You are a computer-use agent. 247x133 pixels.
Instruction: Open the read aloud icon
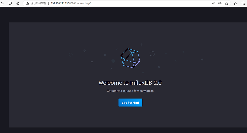pyautogui.click(x=213, y=3)
